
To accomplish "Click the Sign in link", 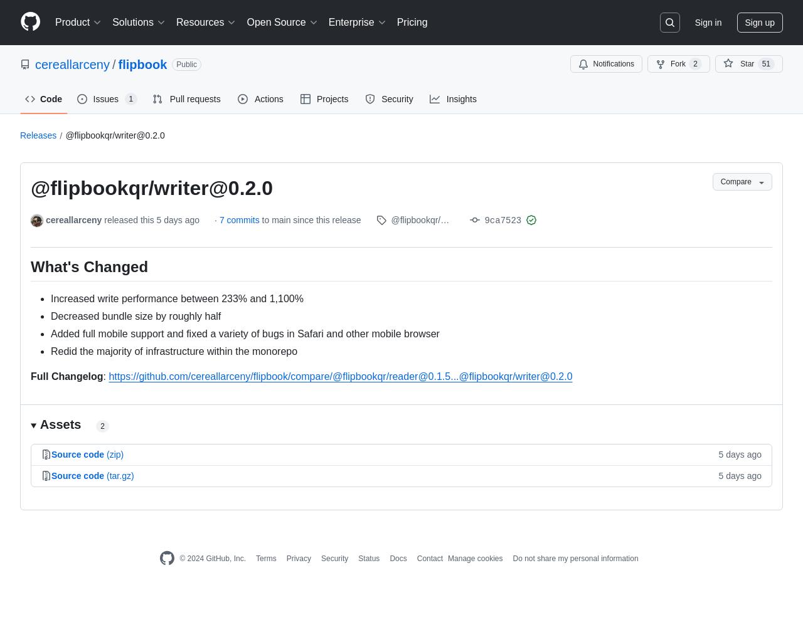I will click(x=708, y=23).
